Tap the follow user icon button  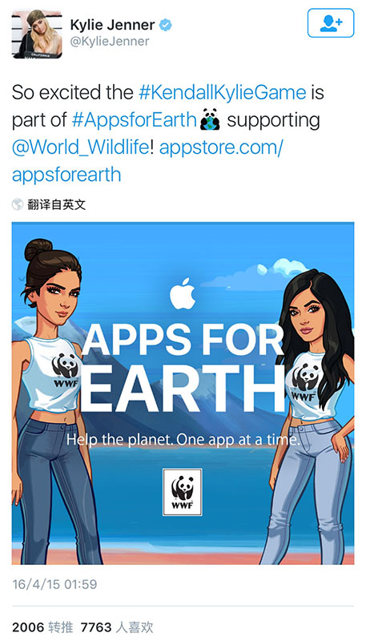coord(331,23)
